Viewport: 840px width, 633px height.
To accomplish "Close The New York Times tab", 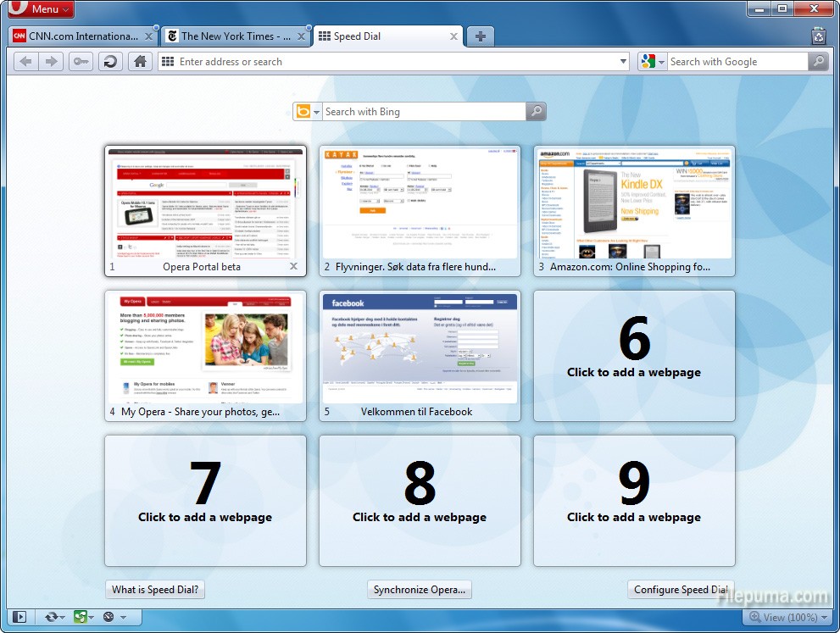I will [301, 36].
